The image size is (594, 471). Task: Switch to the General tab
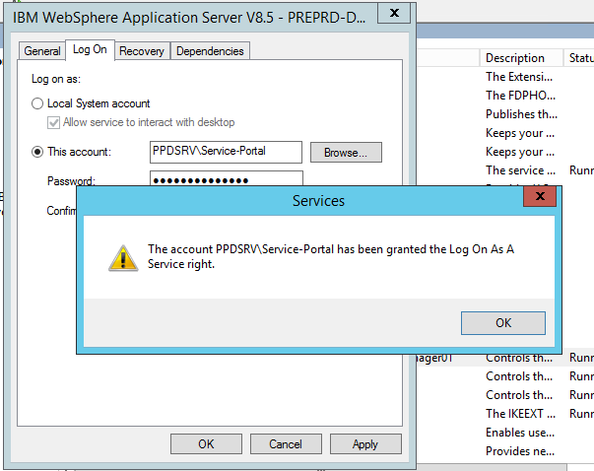[x=42, y=51]
